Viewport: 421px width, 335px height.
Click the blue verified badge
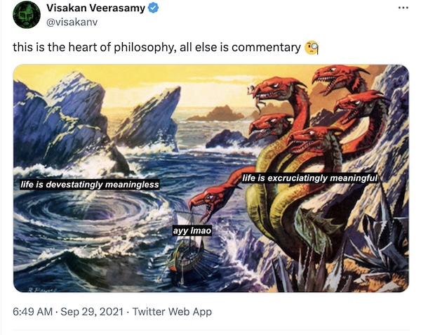[x=154, y=8]
